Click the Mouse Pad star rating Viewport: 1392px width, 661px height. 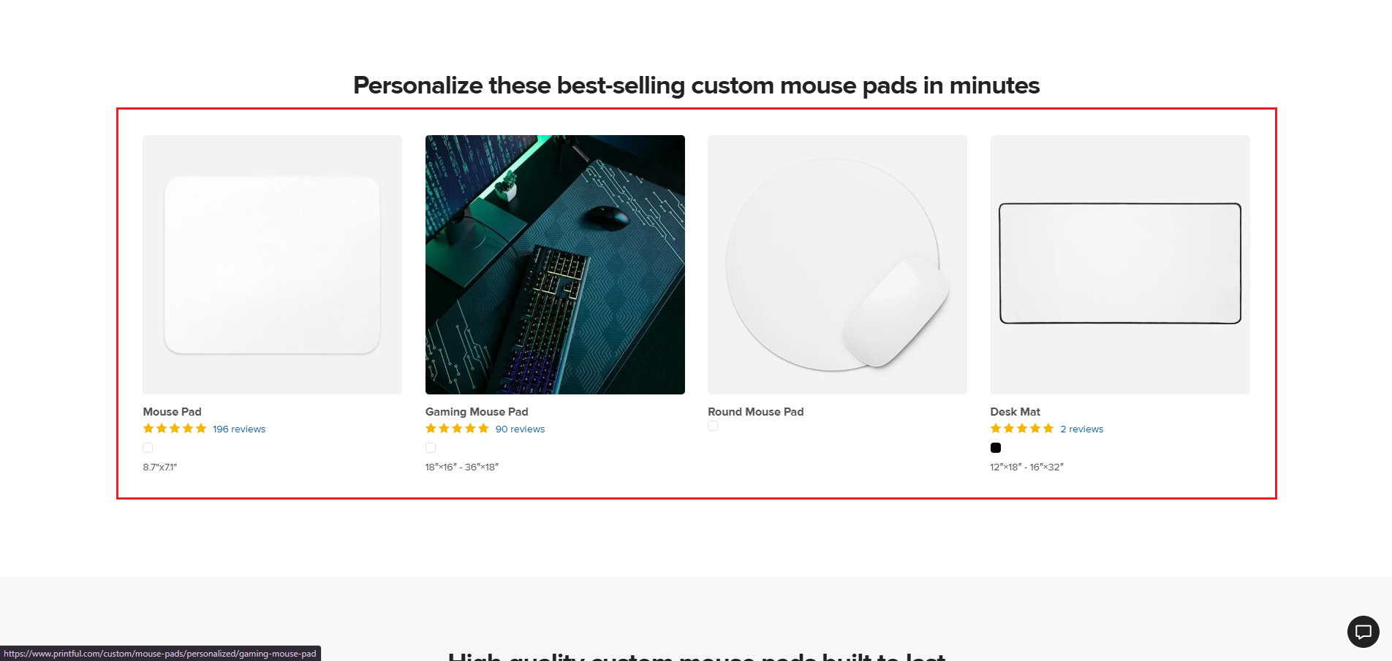(175, 429)
